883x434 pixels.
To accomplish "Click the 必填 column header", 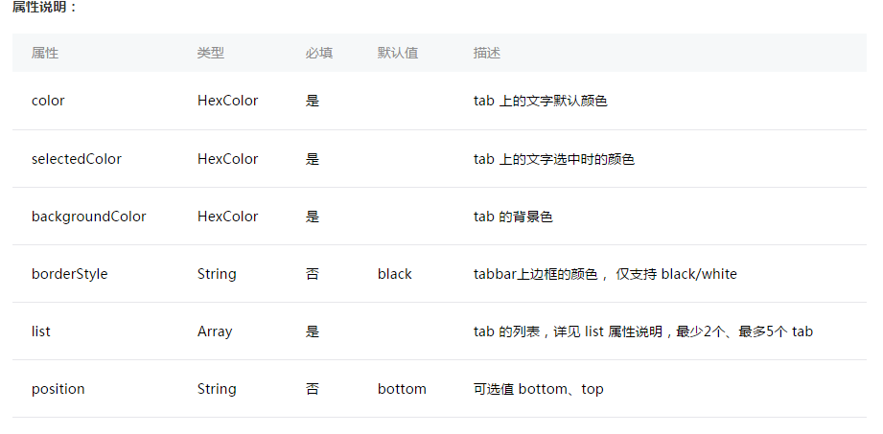I will click(319, 53).
